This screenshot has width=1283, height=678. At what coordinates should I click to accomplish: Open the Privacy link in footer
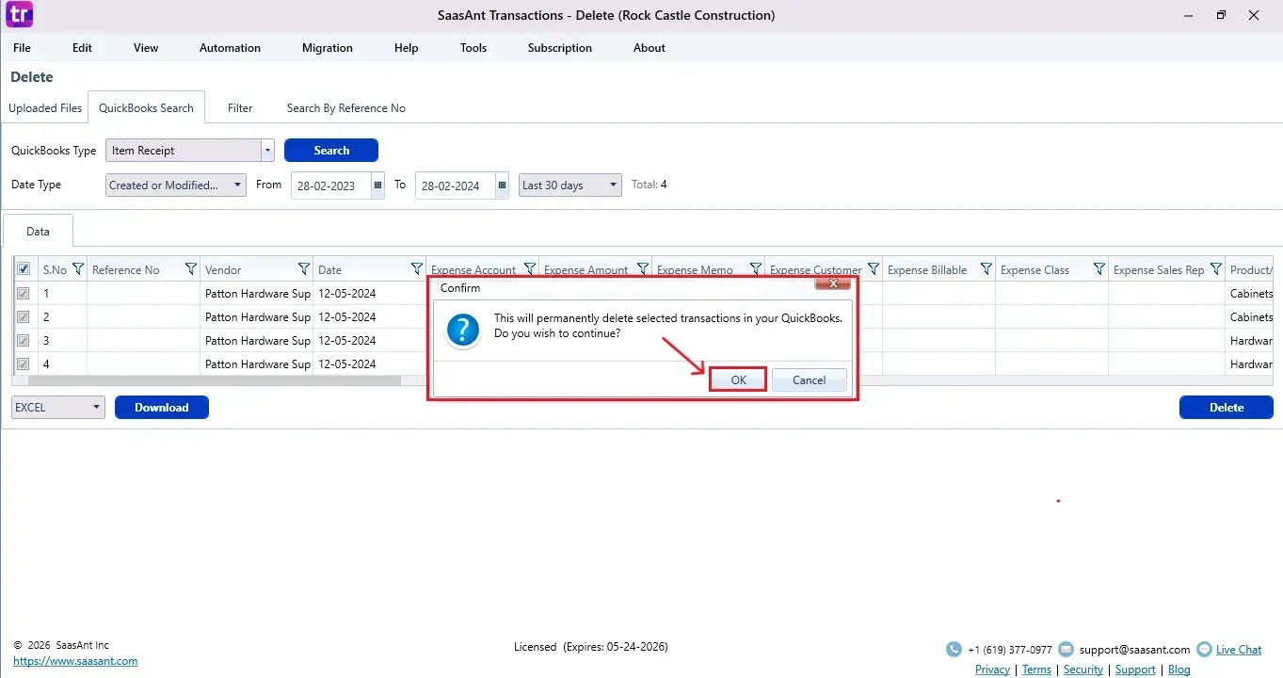[992, 670]
